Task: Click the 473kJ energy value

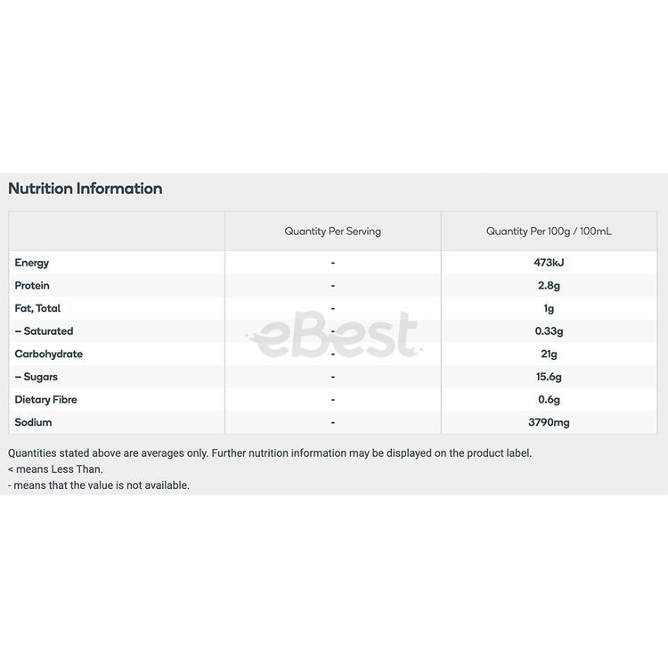Action: point(549,263)
